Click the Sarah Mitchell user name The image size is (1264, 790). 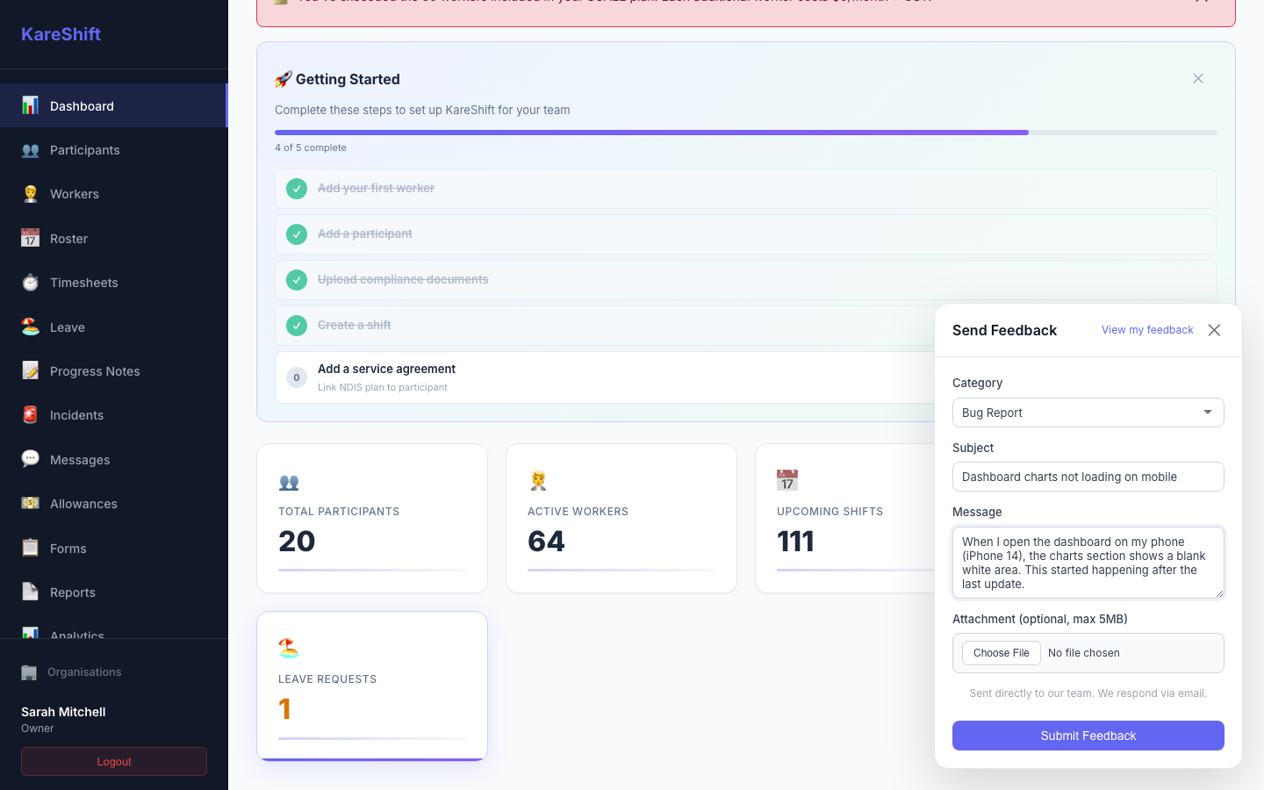coord(63,712)
